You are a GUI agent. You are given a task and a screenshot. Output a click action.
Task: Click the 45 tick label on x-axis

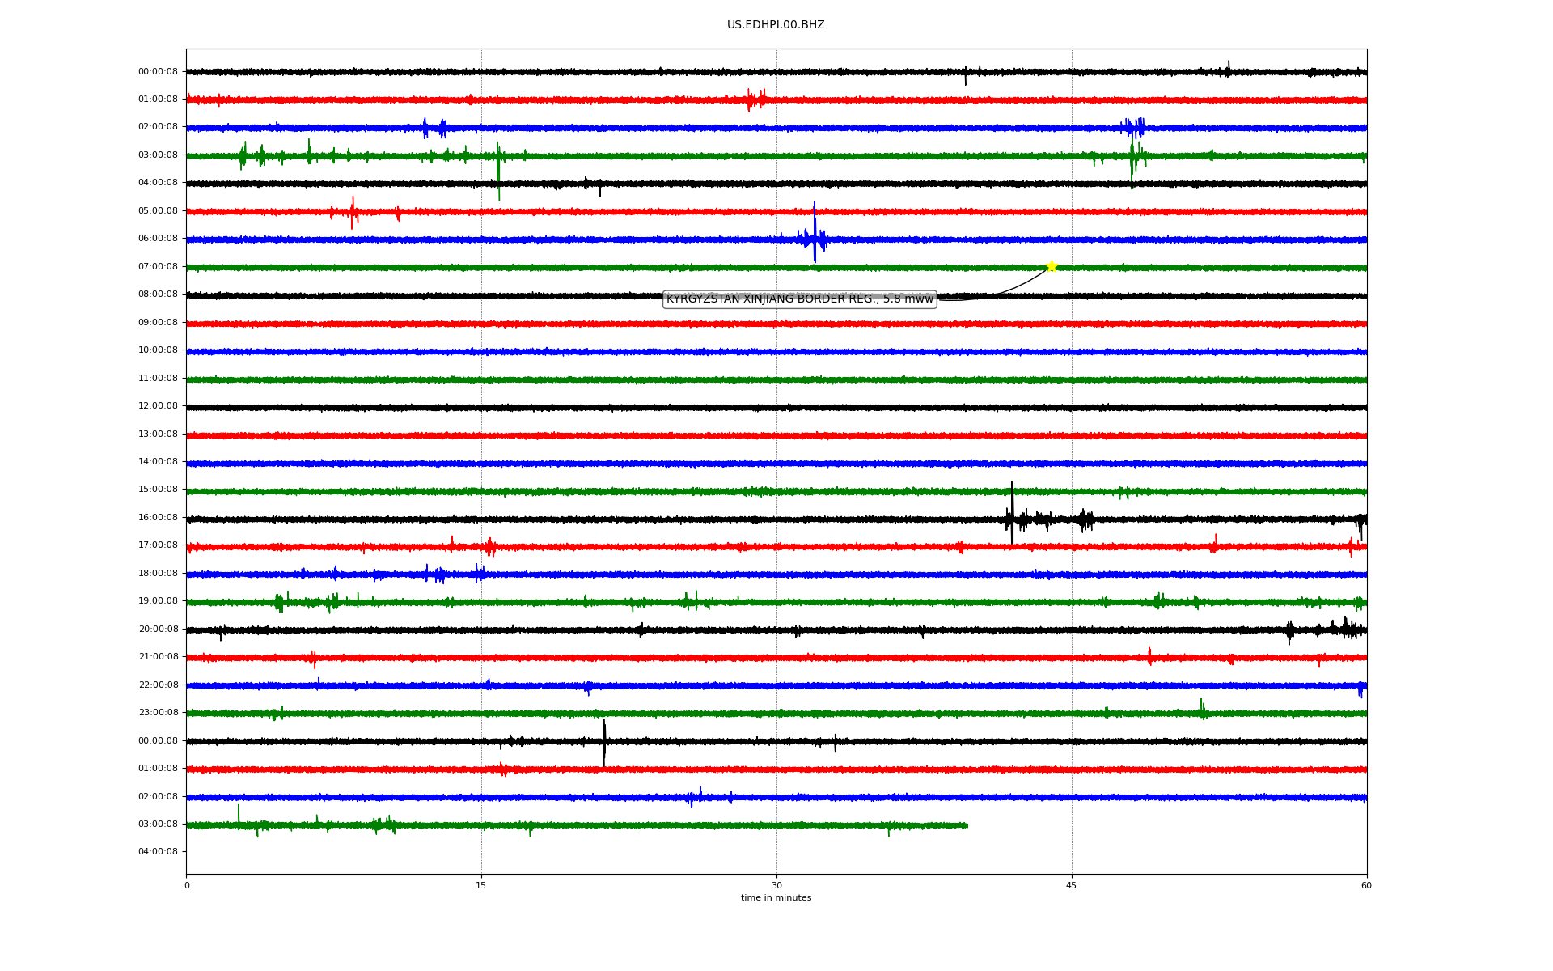click(1071, 886)
